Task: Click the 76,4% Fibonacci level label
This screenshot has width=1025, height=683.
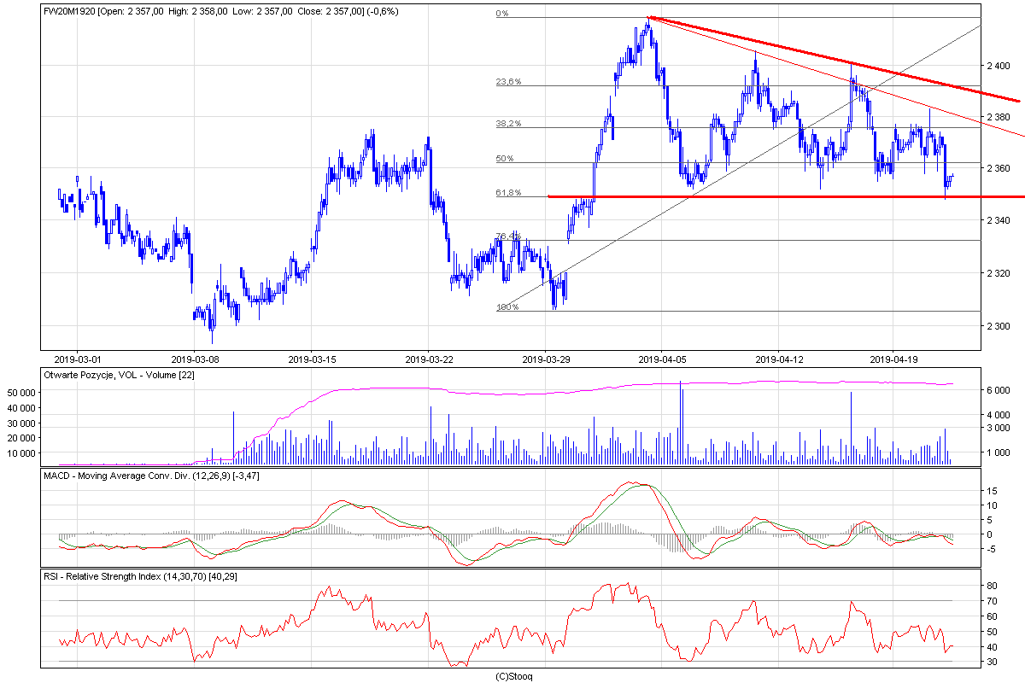Action: tap(507, 236)
